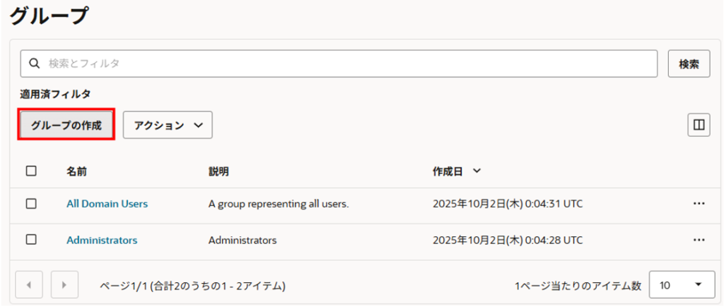Click the 'A group representing all users.' description
The height and width of the screenshot is (307, 724).
click(x=279, y=204)
